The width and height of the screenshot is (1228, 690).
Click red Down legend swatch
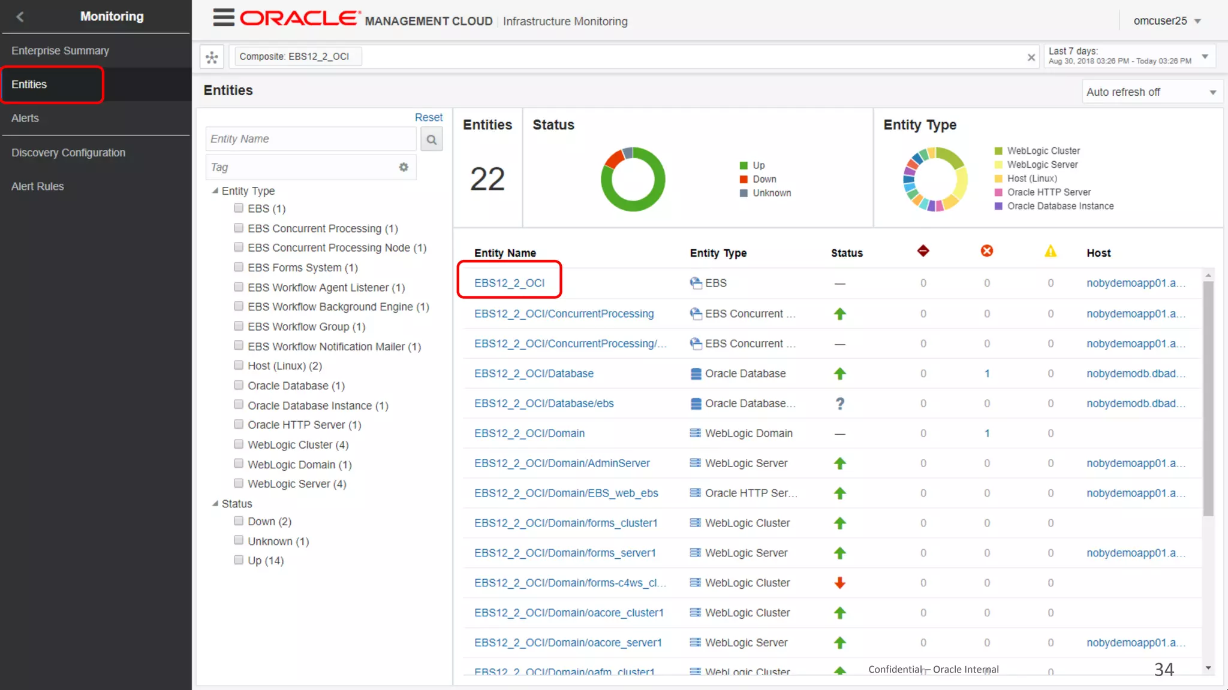[744, 179]
